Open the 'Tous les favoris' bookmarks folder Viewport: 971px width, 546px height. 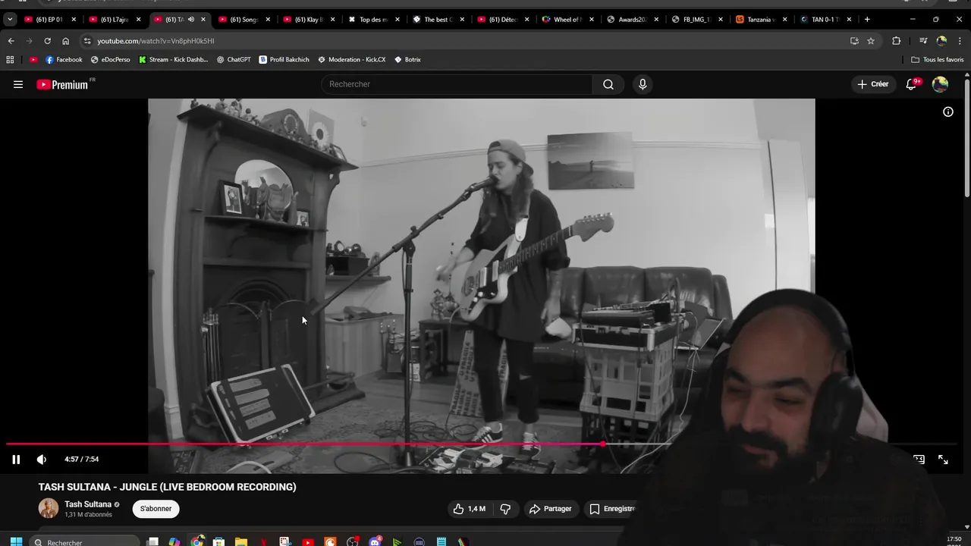[x=937, y=59]
